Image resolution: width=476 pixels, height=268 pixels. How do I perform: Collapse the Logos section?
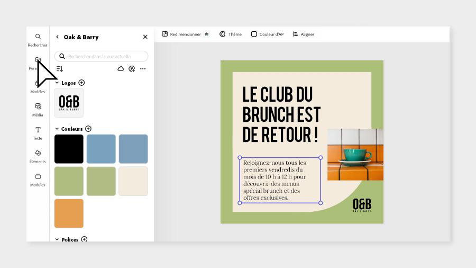coord(57,83)
